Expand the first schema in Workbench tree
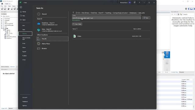 click(x=2, y=19)
